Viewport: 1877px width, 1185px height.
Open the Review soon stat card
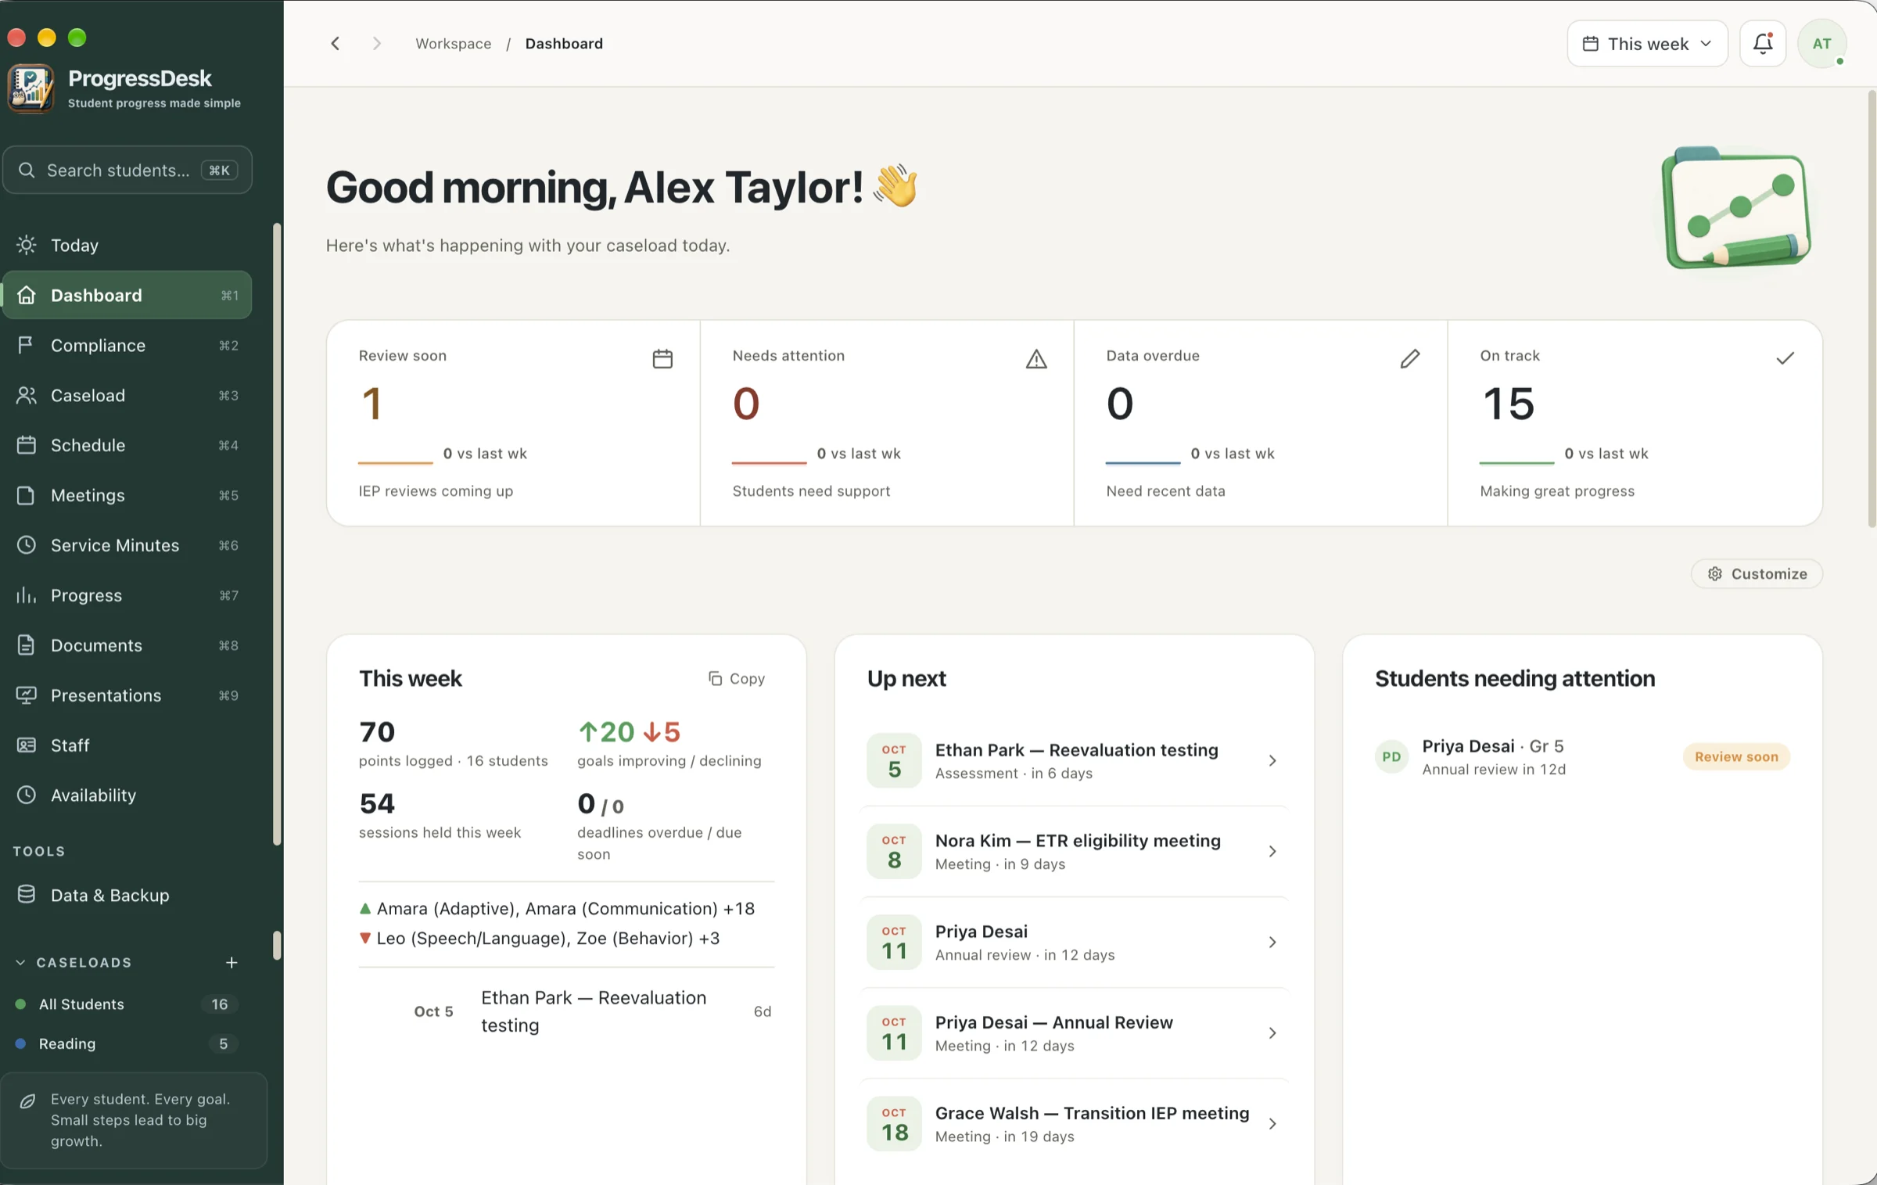pyautogui.click(x=514, y=423)
